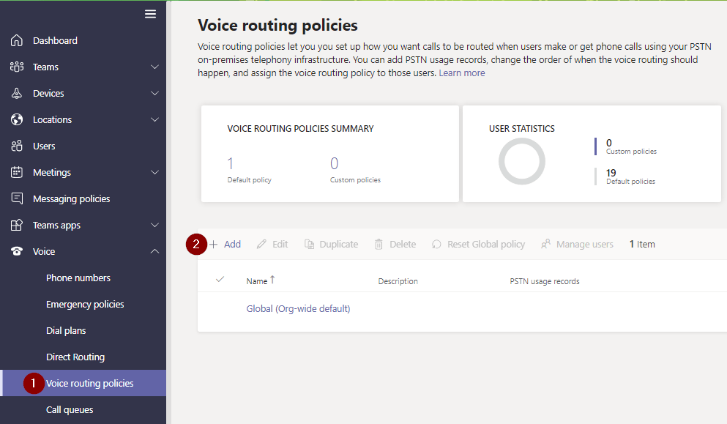Select Call queues menu item

(70, 409)
